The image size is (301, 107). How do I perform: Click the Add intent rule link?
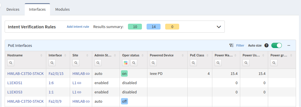pos(78,27)
